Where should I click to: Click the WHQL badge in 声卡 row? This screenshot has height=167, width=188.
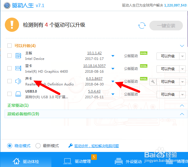point(144,79)
